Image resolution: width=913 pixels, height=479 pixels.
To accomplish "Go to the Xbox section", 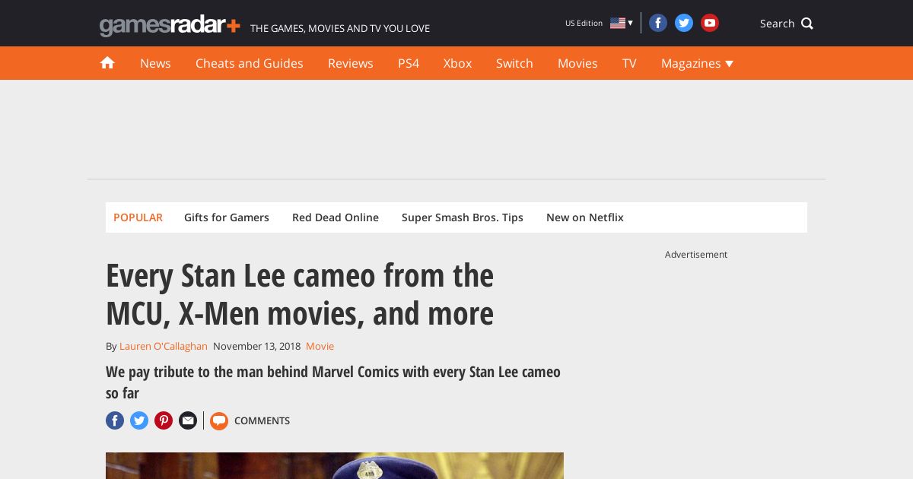I will pyautogui.click(x=457, y=63).
